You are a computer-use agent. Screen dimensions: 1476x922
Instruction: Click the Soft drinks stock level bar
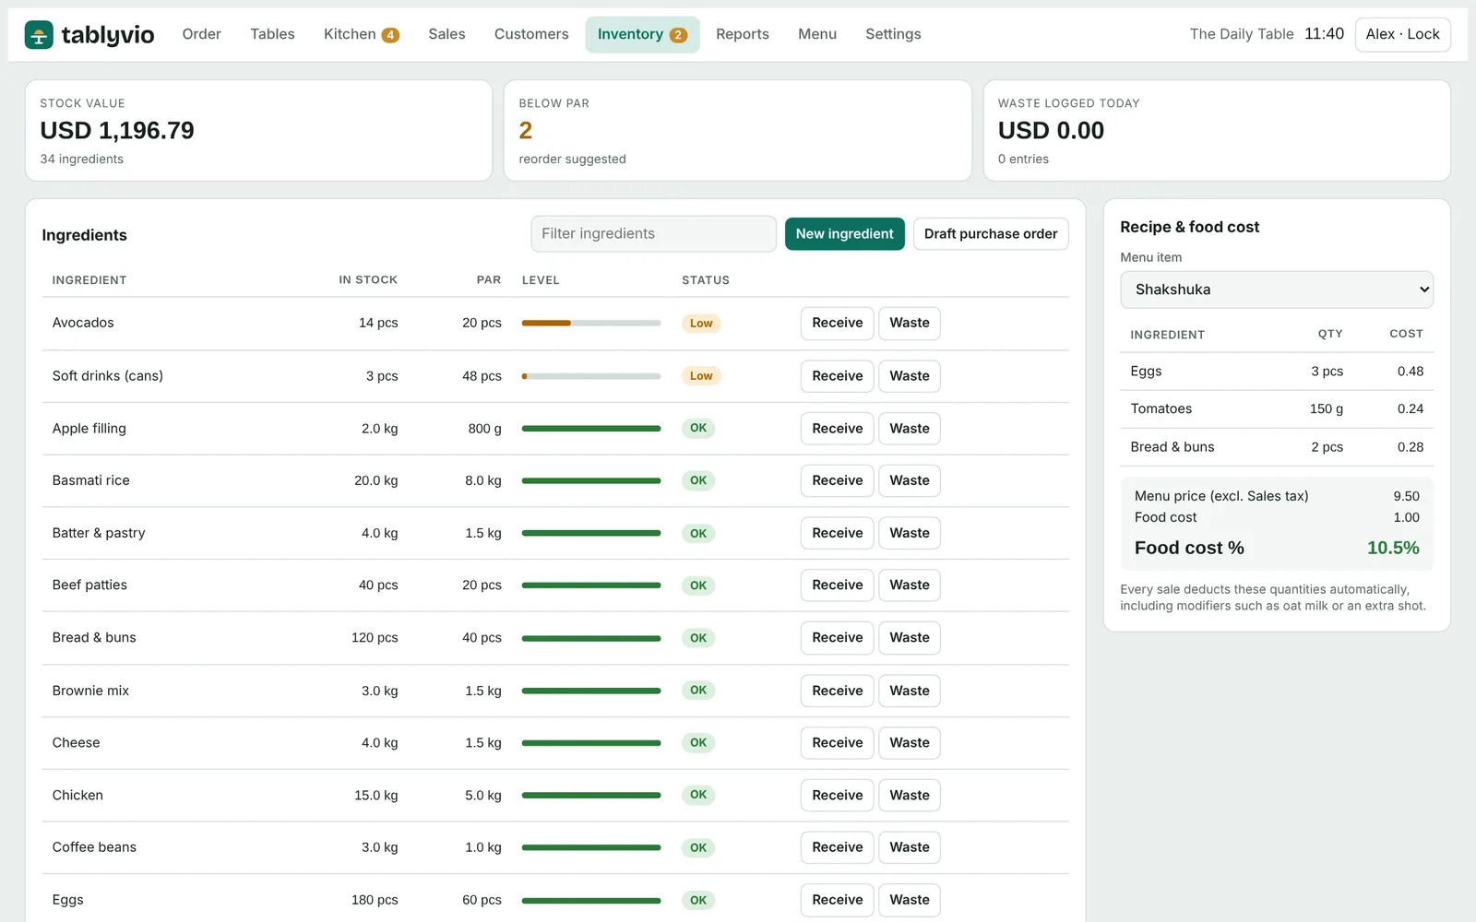(591, 376)
